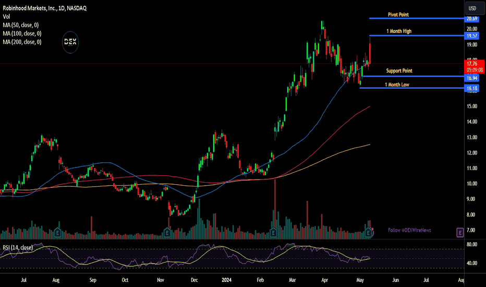This screenshot has height=287, width=486.
Task: Click the Mar label on time axis
Action: 293,280
